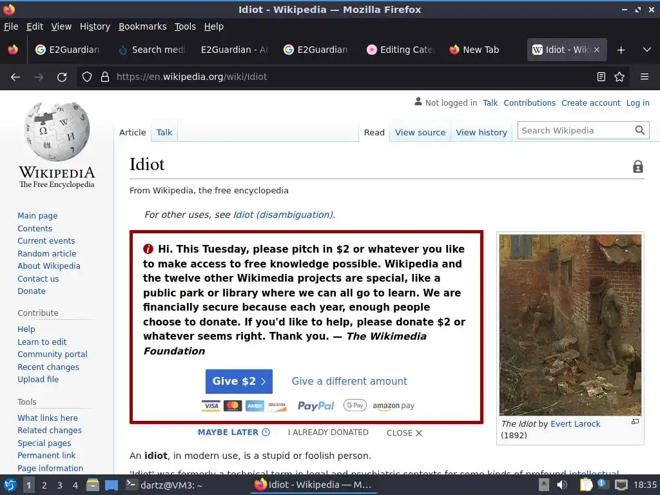Choose Give a different amount
This screenshot has height=495, width=660.
(x=349, y=382)
